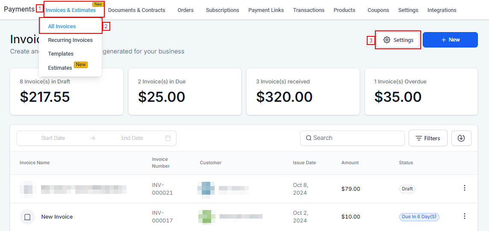Click the End Date field
Viewport: 489px width, 231px height.
tap(132, 138)
